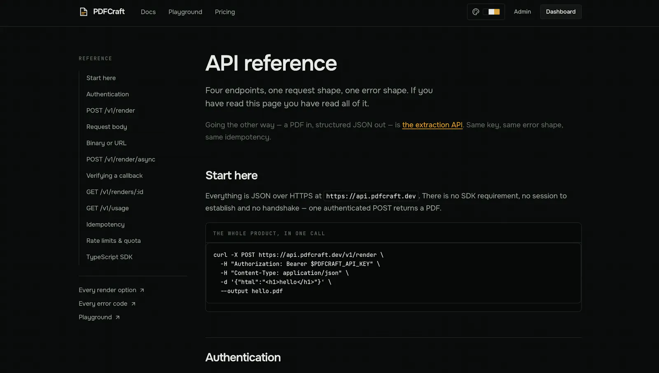Jump to Start here in the sidebar
Screen dimensions: 659x373
tap(101, 78)
